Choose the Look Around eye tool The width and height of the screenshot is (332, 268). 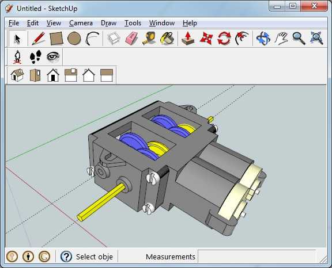53,57
